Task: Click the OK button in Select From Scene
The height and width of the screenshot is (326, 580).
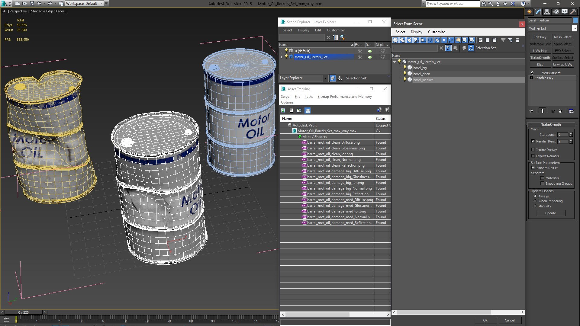Action: [485, 320]
